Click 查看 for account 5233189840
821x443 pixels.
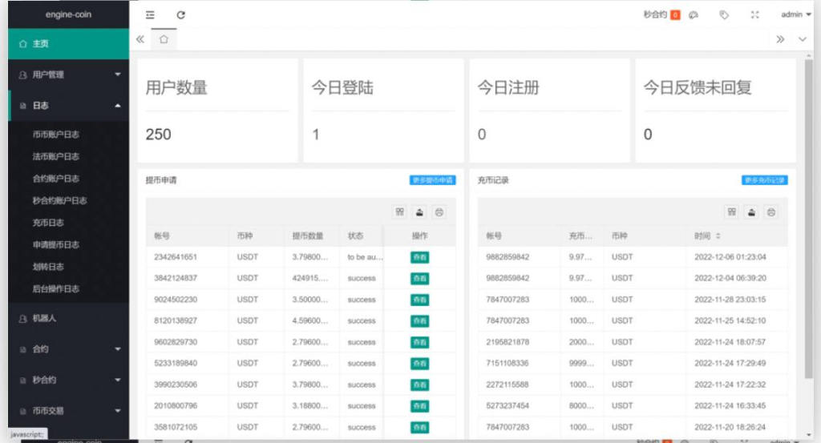coord(419,363)
